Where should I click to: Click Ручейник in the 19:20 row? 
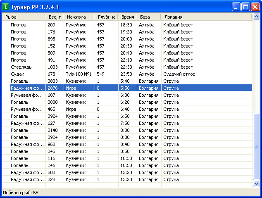[76, 32]
